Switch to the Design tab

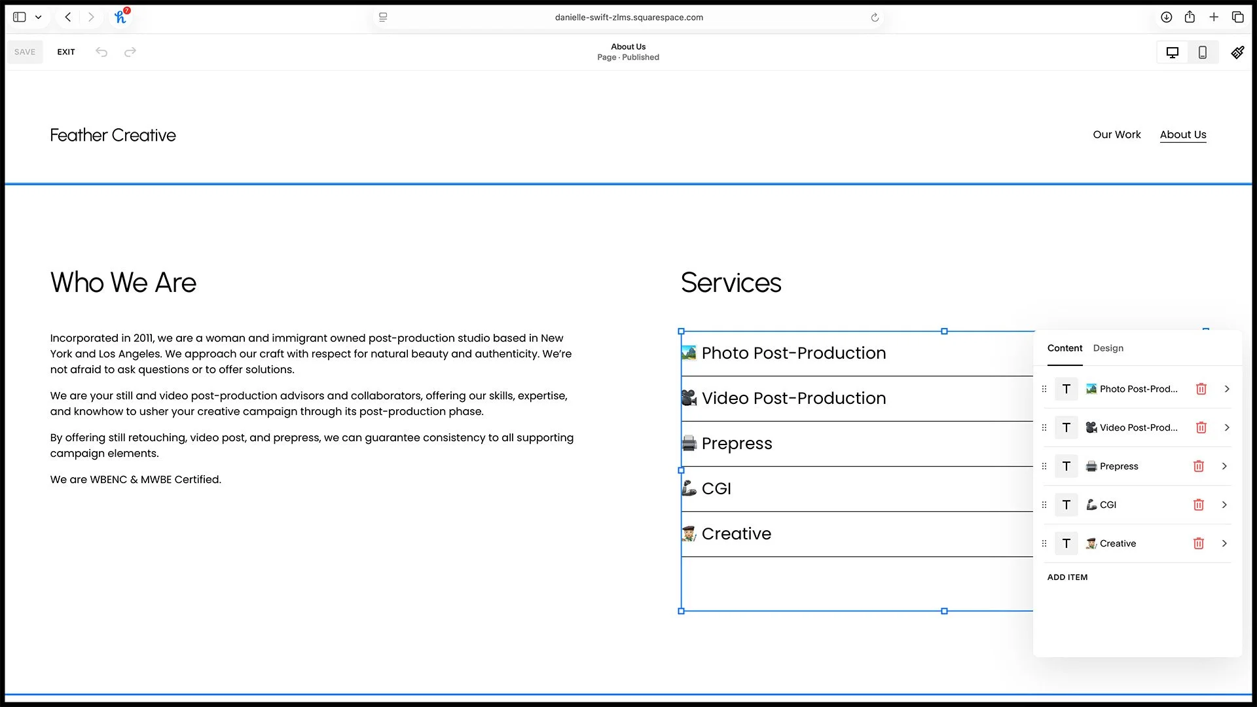pyautogui.click(x=1108, y=348)
